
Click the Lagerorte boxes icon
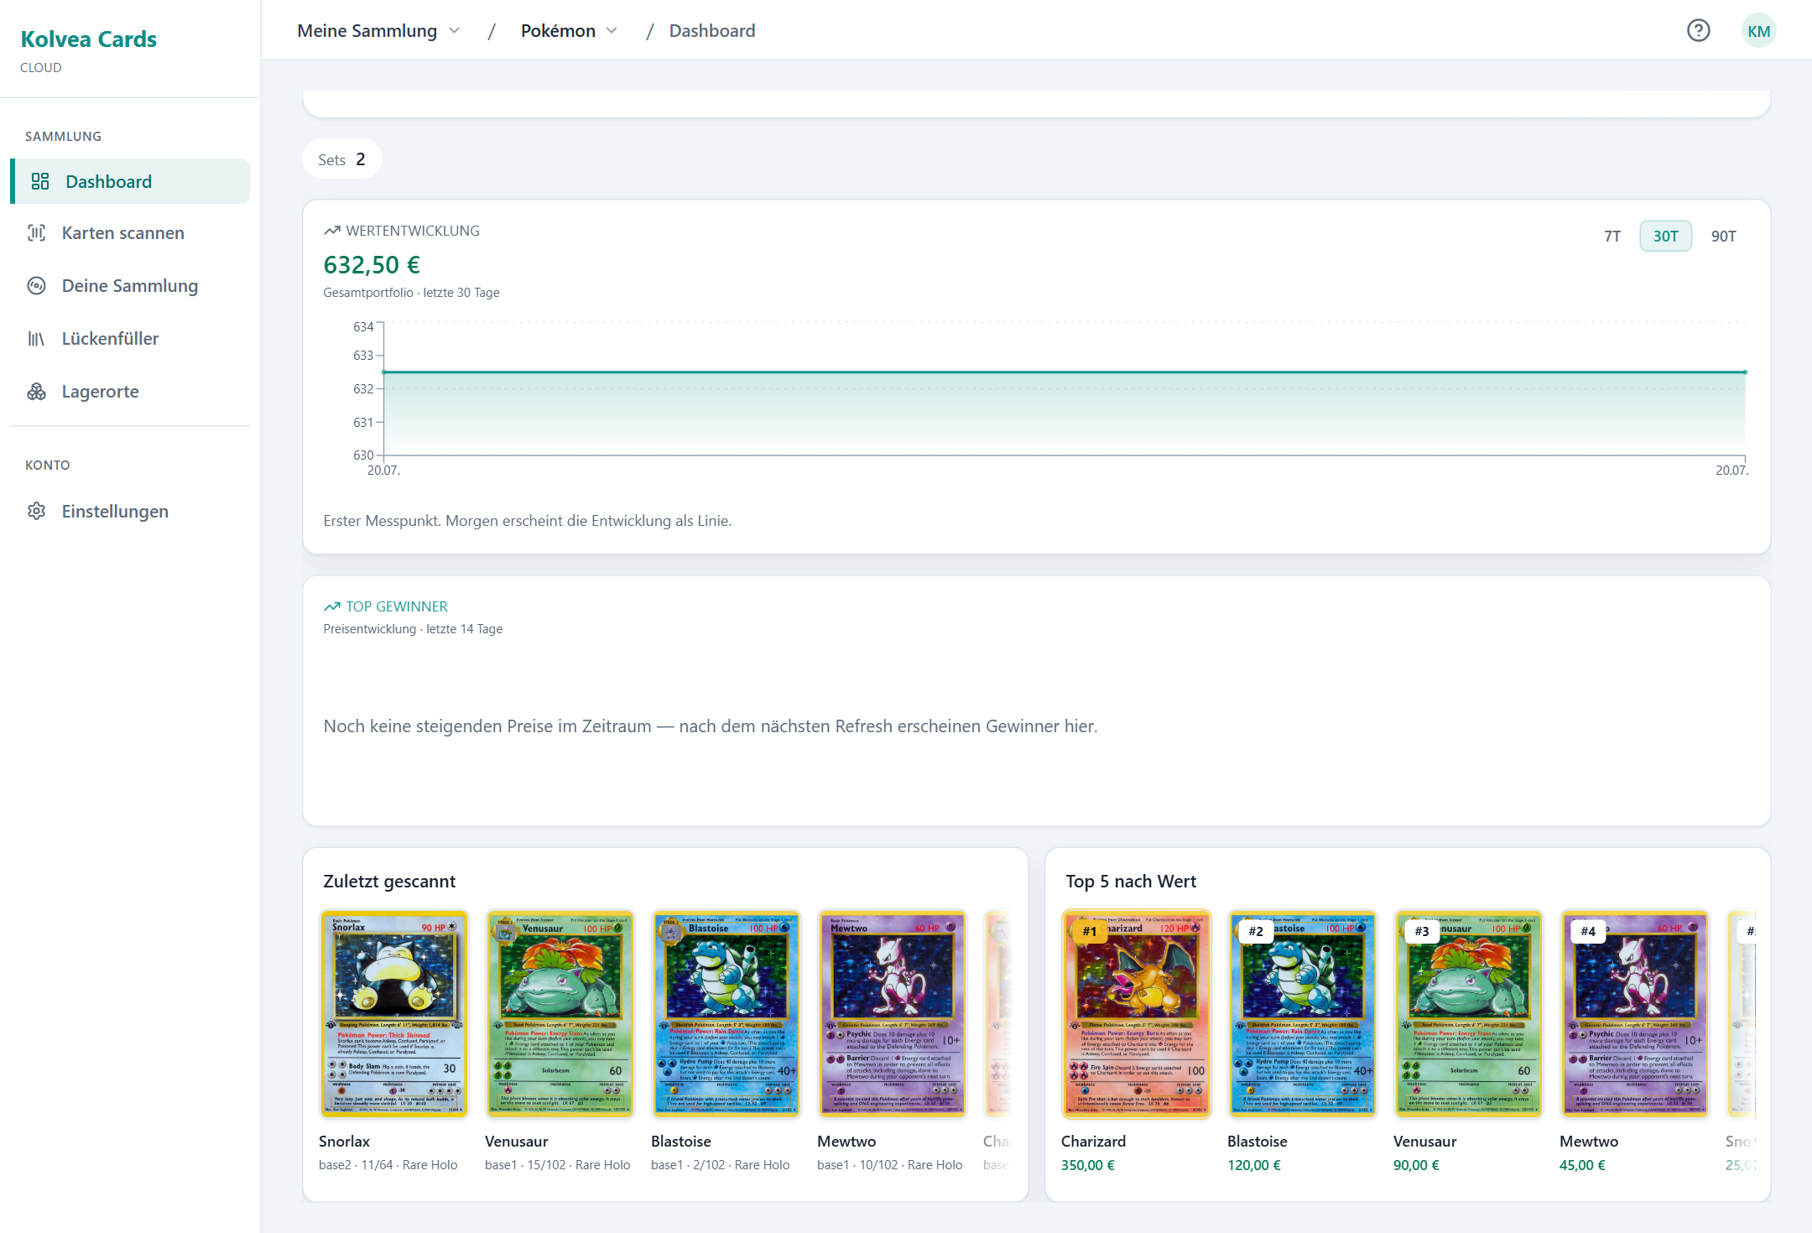click(x=37, y=392)
